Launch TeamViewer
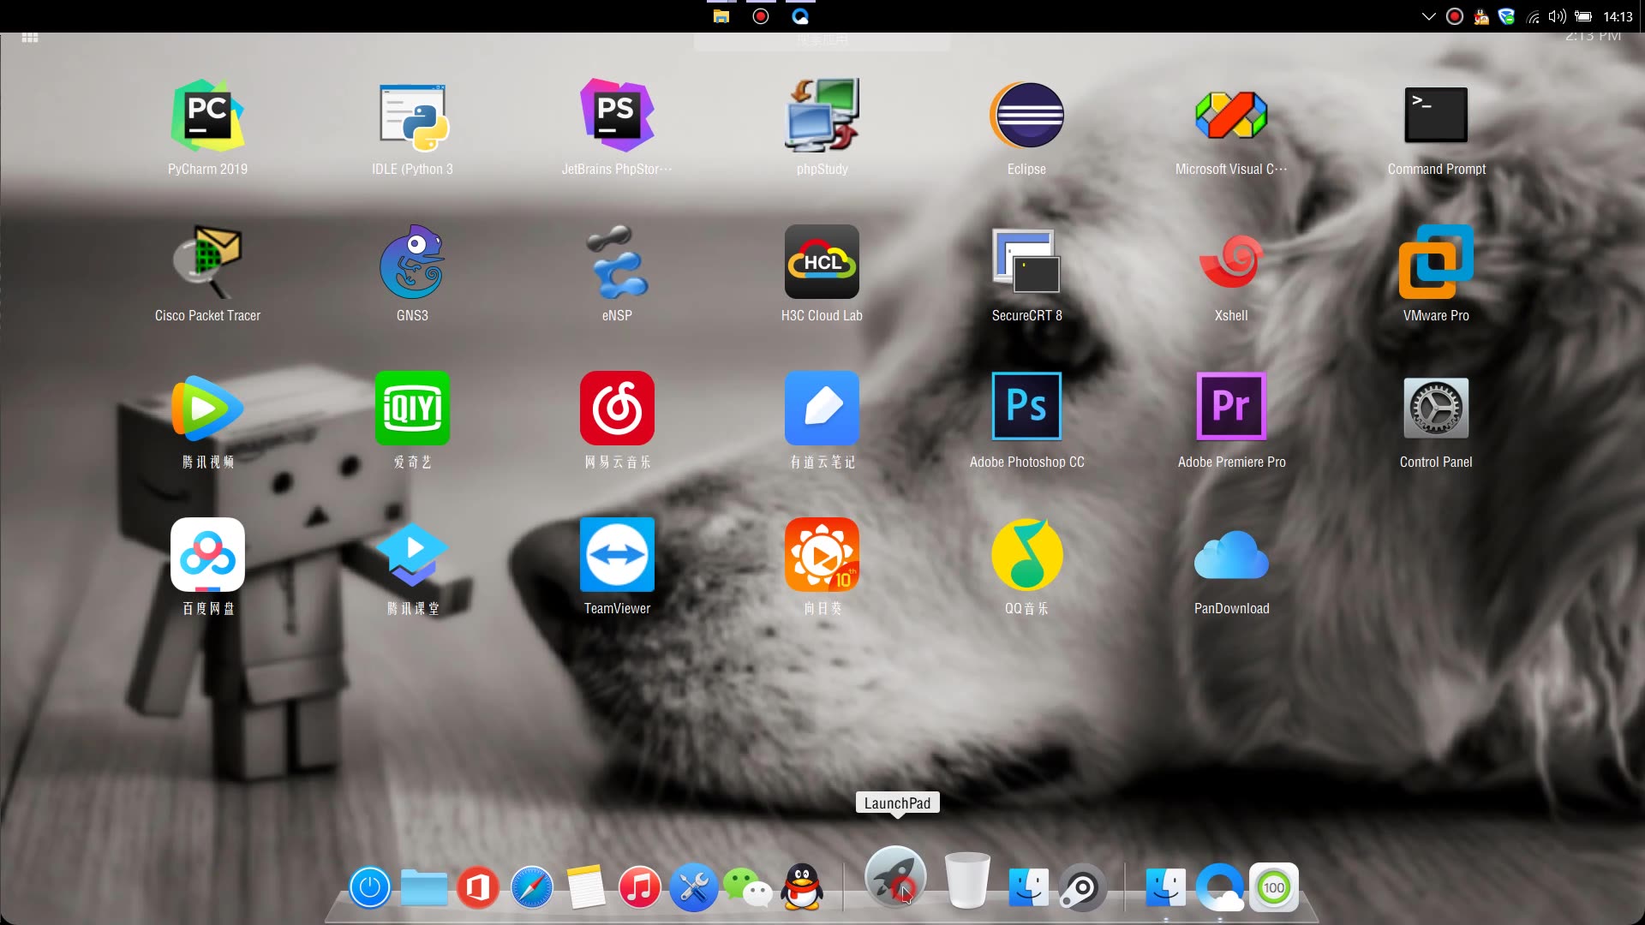Viewport: 1645px width, 925px height. coord(617,555)
